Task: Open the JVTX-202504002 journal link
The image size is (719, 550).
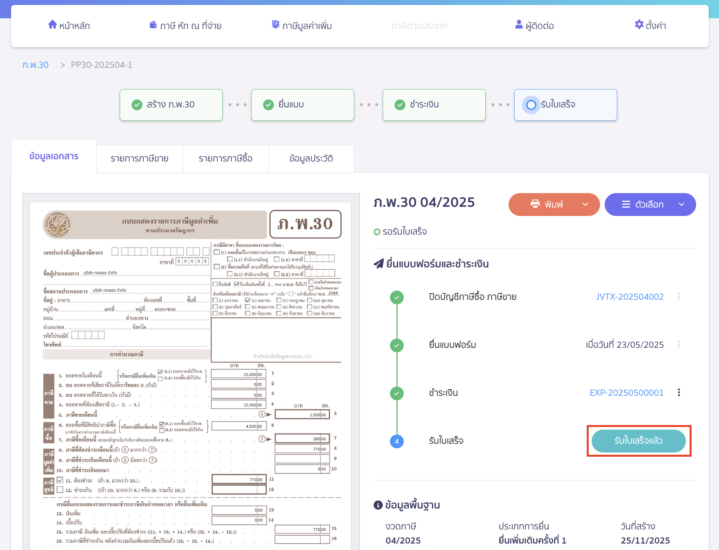Action: point(629,297)
